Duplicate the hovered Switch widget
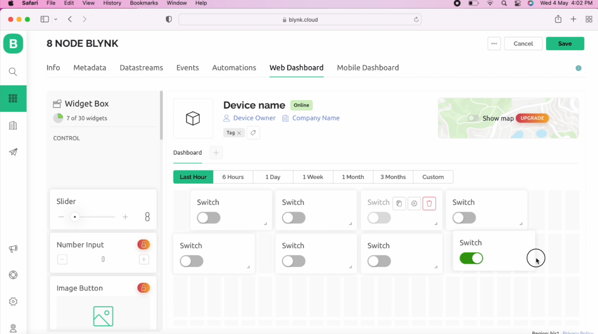This screenshot has width=598, height=334. click(399, 203)
